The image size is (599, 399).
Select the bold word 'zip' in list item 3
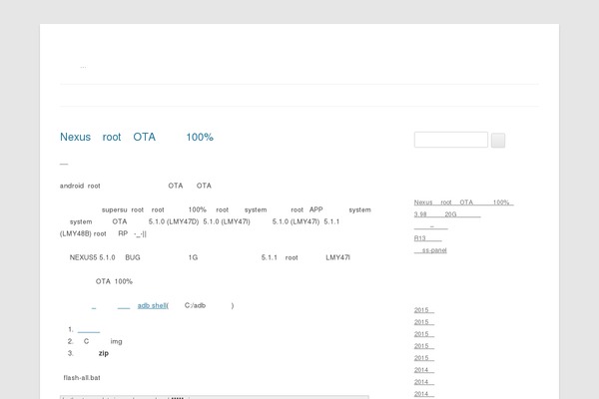[x=104, y=353]
